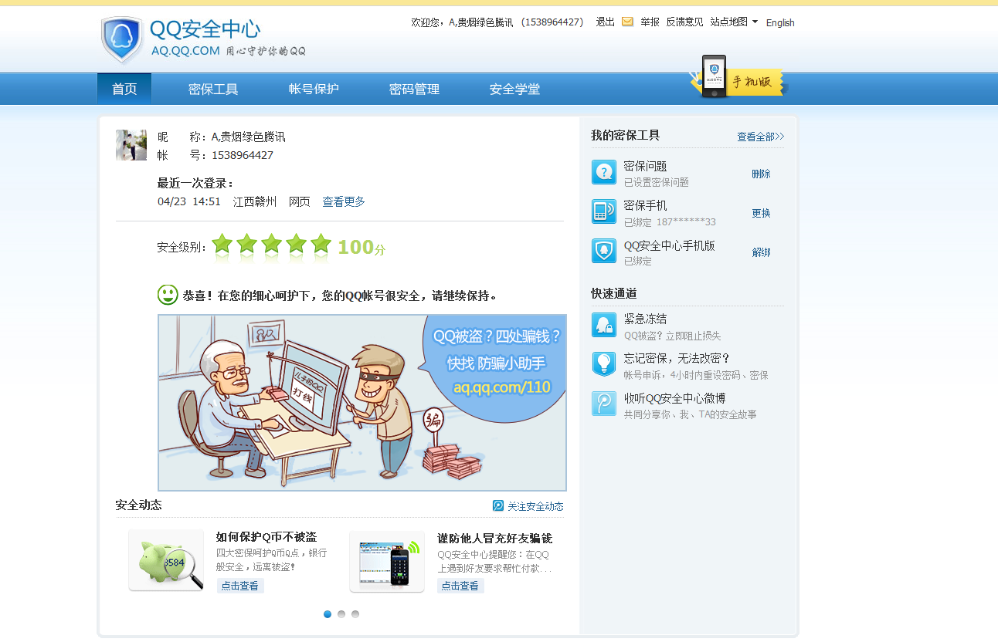Open article 谨防他人冒充好友骗钱
The height and width of the screenshot is (642, 998).
[494, 538]
